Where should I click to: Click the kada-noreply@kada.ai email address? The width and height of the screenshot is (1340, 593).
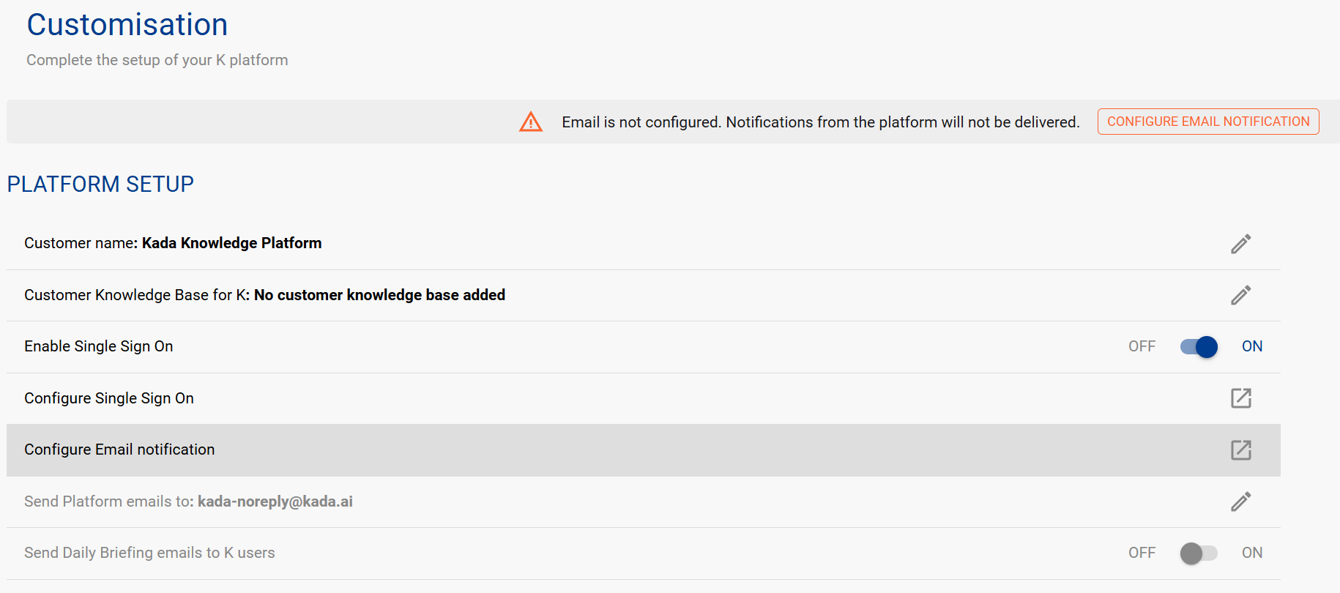(x=275, y=501)
